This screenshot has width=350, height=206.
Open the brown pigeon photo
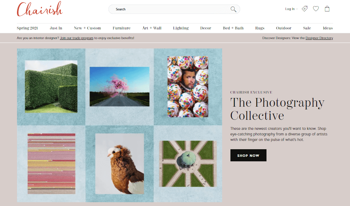pos(120,164)
